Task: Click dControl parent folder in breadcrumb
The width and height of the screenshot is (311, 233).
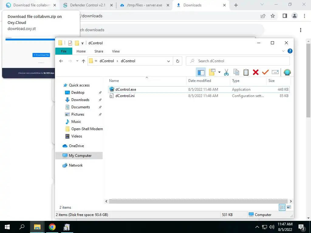Action: coord(107,61)
